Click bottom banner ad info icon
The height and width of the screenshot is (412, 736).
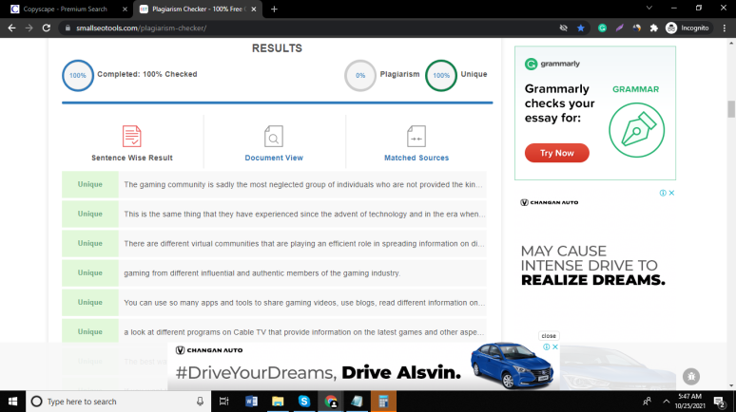pos(547,346)
